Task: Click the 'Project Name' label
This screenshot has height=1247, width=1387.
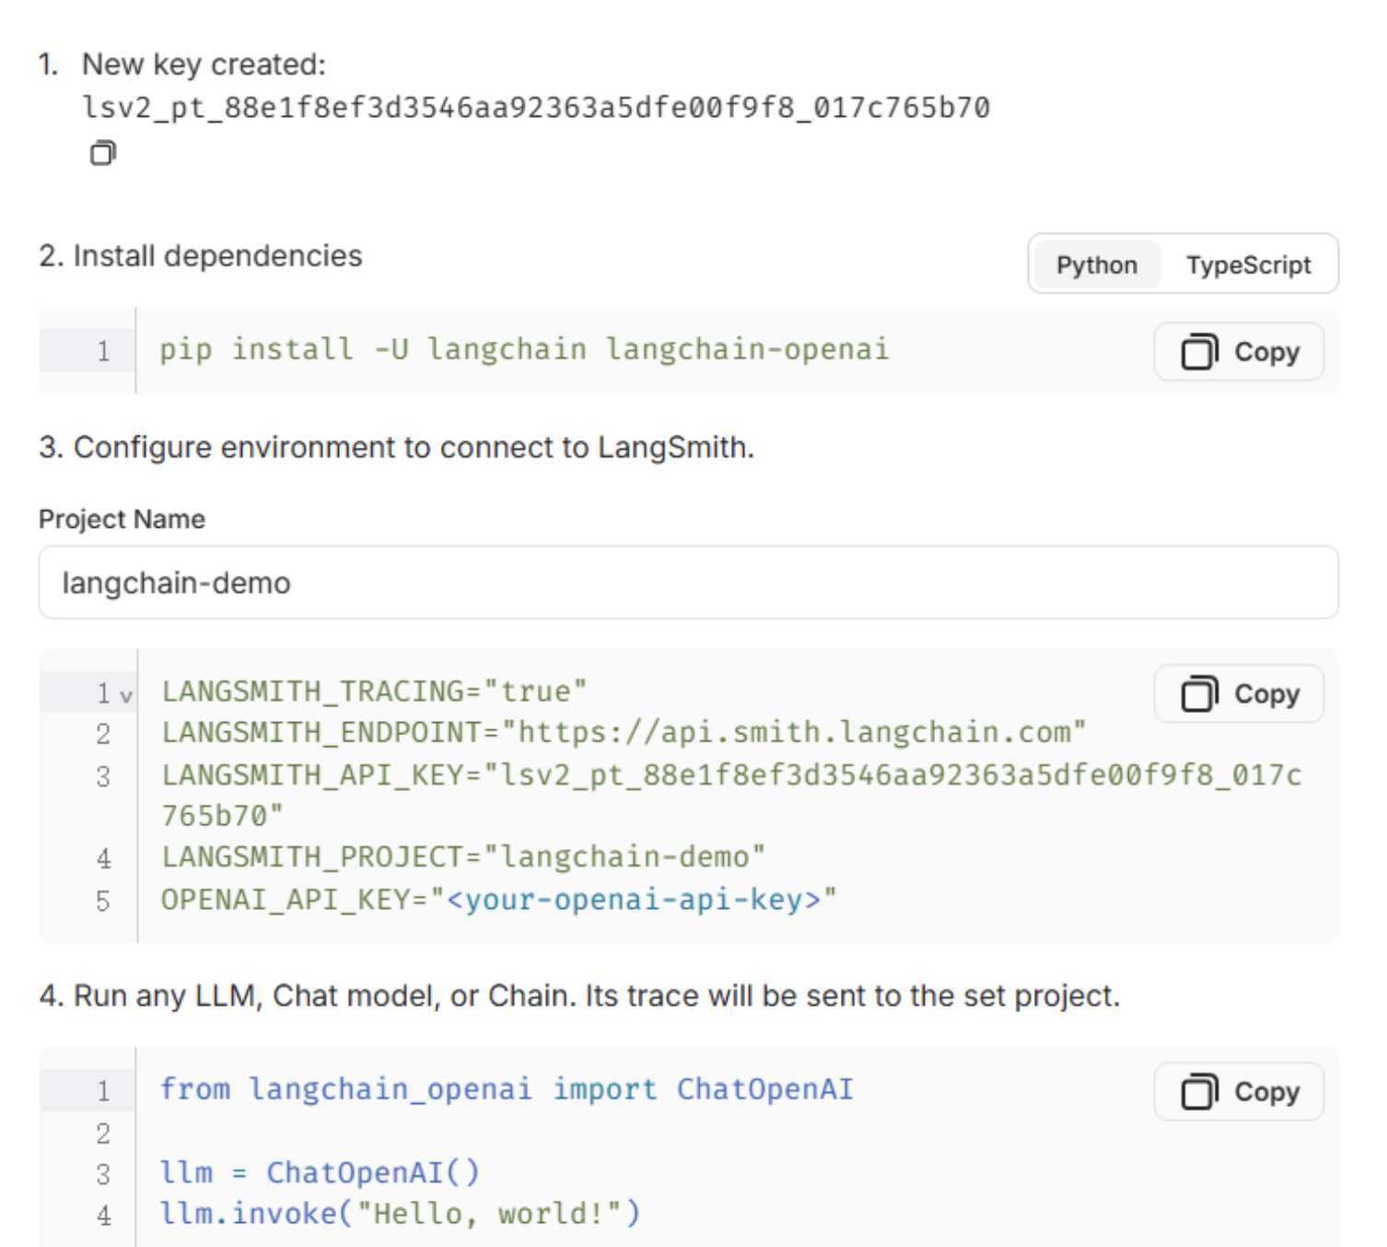Action: tap(122, 519)
